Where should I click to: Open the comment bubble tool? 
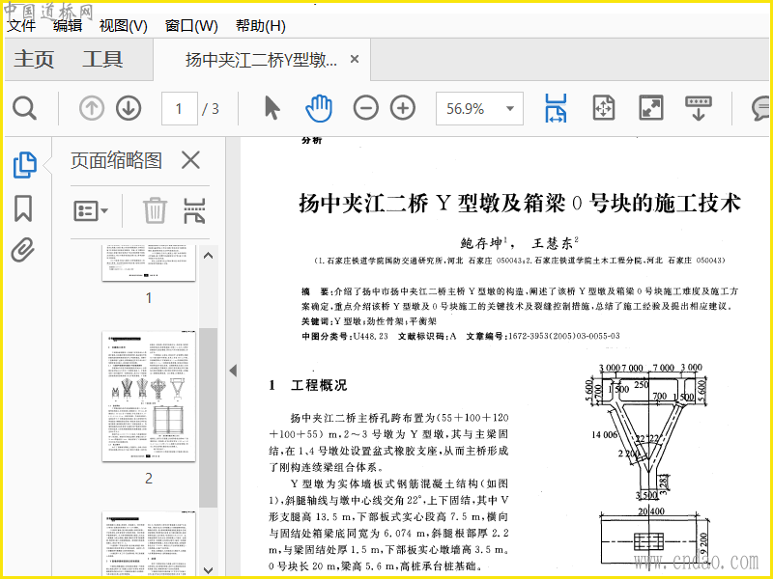click(x=761, y=108)
